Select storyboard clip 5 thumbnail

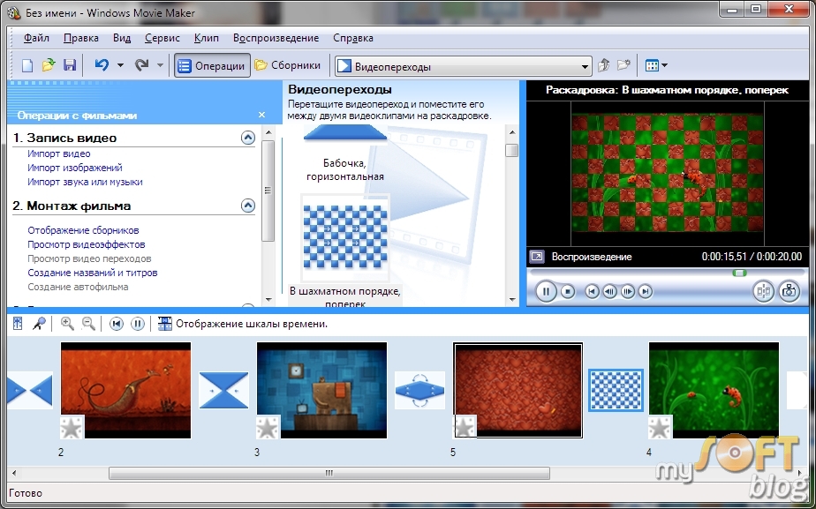518,390
